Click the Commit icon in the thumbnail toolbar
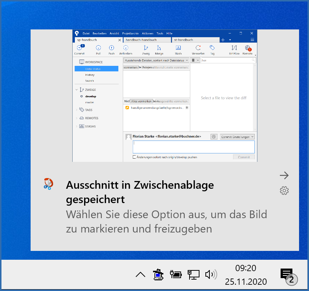The width and height of the screenshot is (309, 291). tap(79, 48)
